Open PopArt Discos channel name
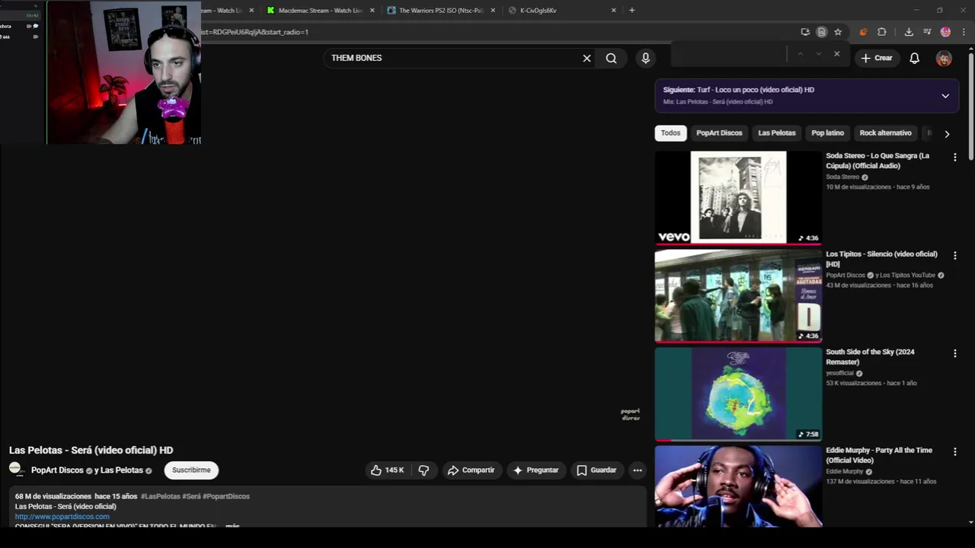975x548 pixels. click(x=57, y=470)
